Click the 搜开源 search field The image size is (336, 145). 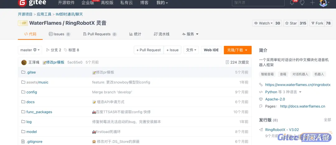coord(258,3)
